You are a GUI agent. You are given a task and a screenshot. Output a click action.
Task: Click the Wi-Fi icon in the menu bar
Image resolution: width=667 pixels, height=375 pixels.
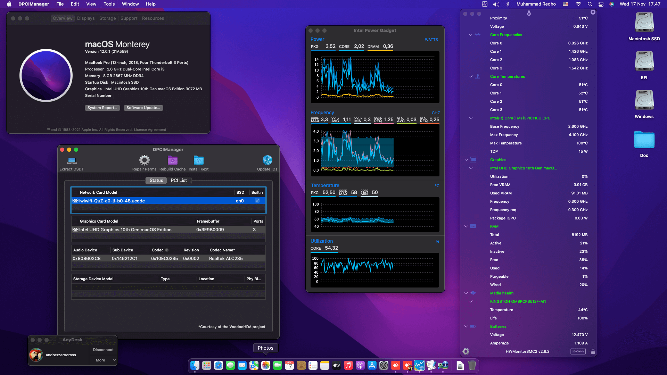tap(578, 4)
